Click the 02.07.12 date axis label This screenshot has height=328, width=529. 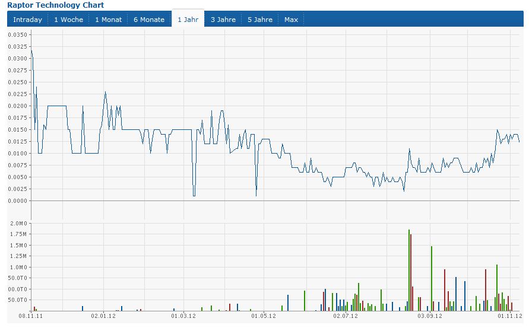pyautogui.click(x=345, y=317)
